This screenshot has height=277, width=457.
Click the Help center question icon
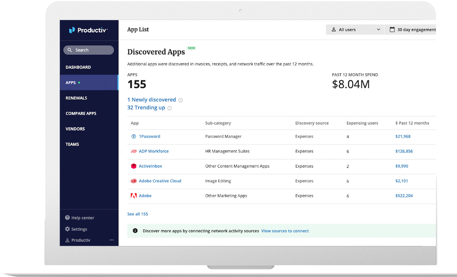point(67,218)
